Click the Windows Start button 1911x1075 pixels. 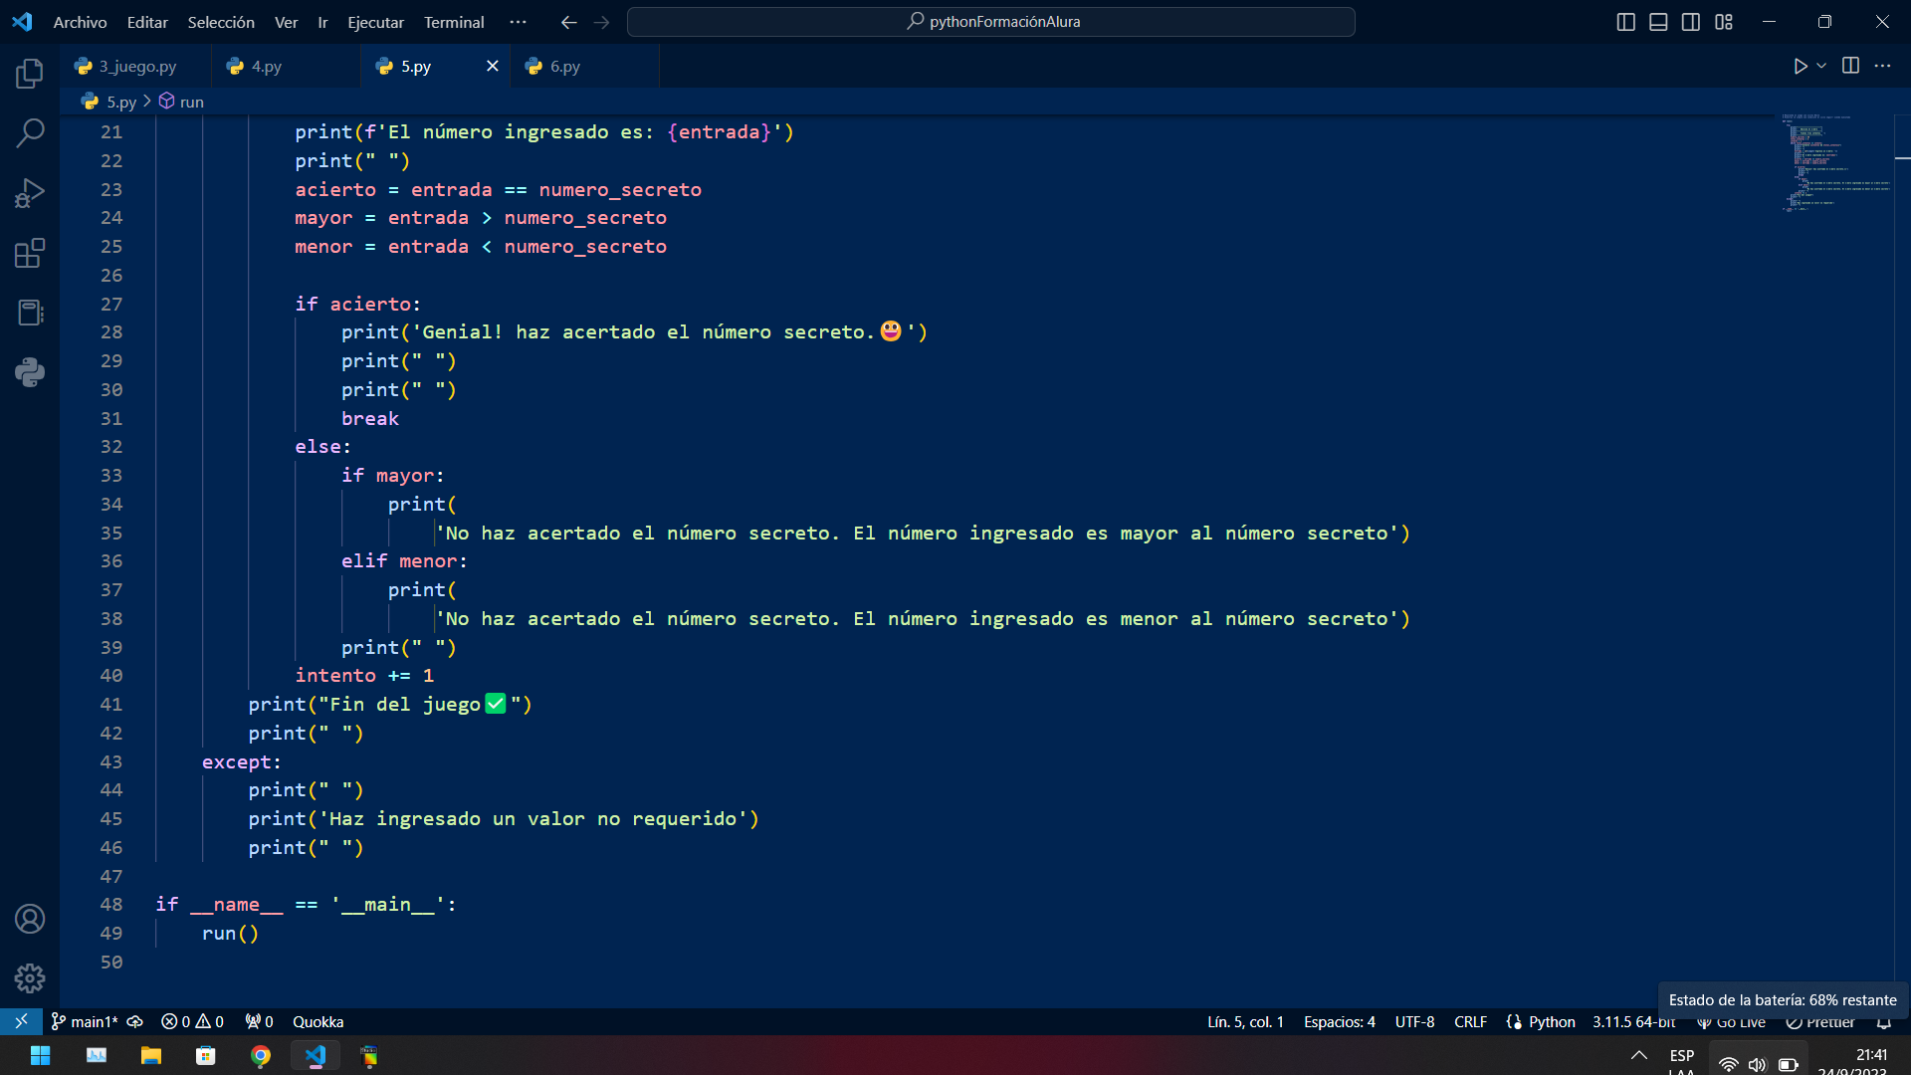click(x=41, y=1056)
